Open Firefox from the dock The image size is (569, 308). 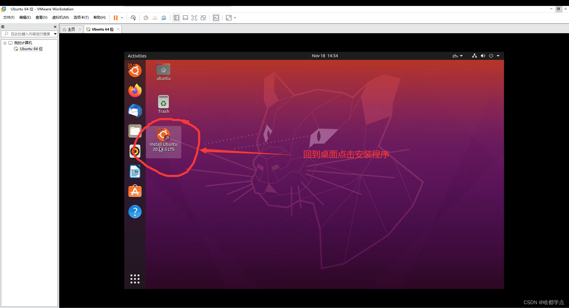(135, 90)
